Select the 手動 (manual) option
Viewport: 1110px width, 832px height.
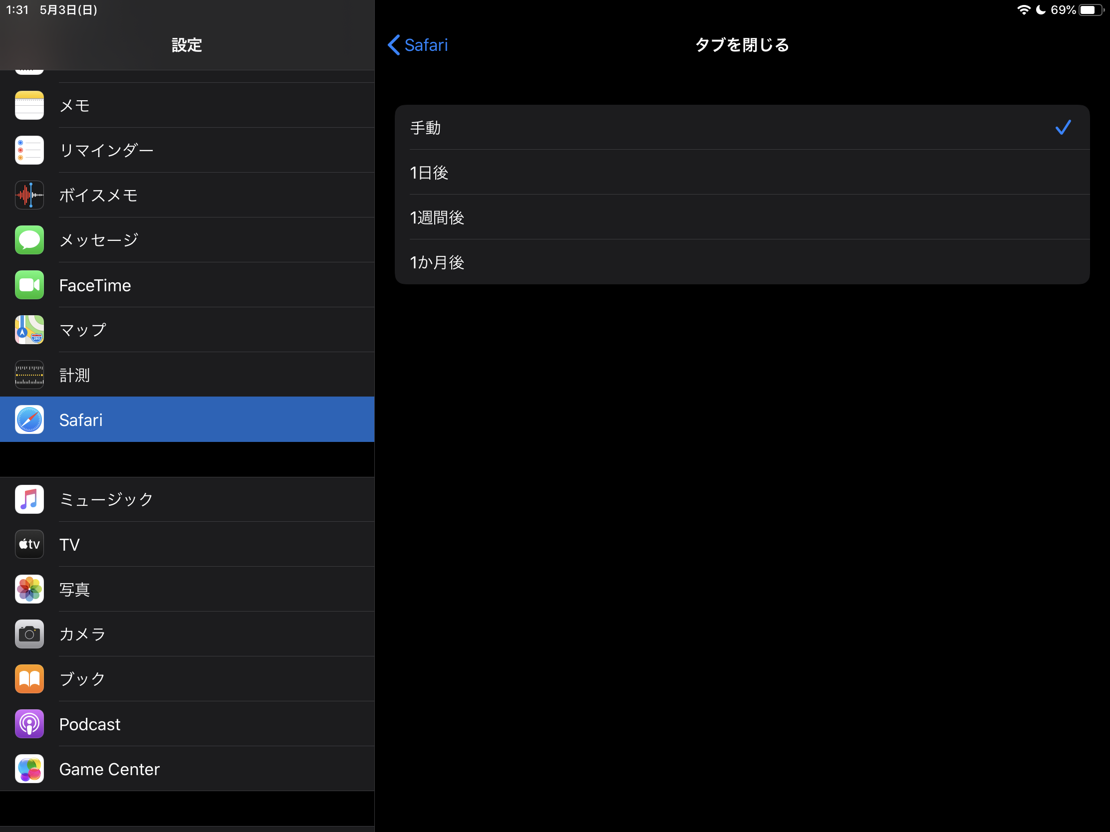coord(742,127)
